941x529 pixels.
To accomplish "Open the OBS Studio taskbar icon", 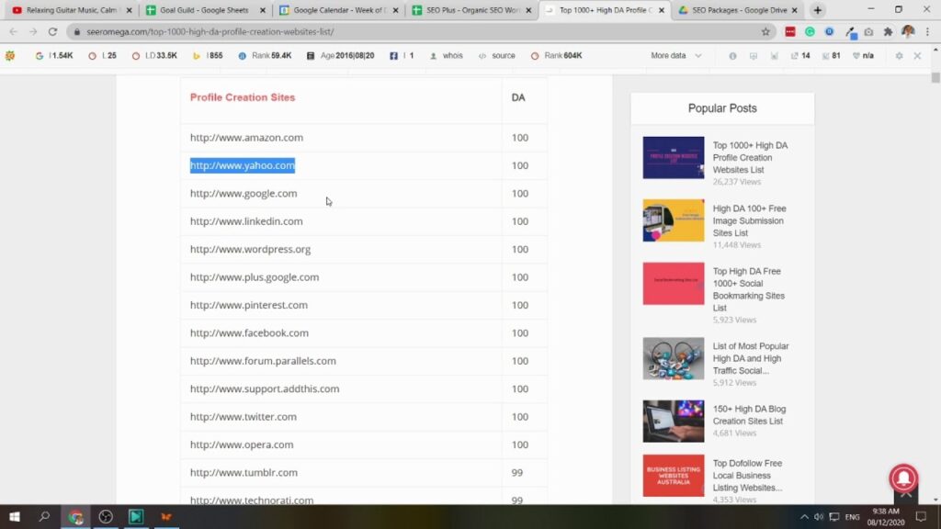I will pos(106,516).
